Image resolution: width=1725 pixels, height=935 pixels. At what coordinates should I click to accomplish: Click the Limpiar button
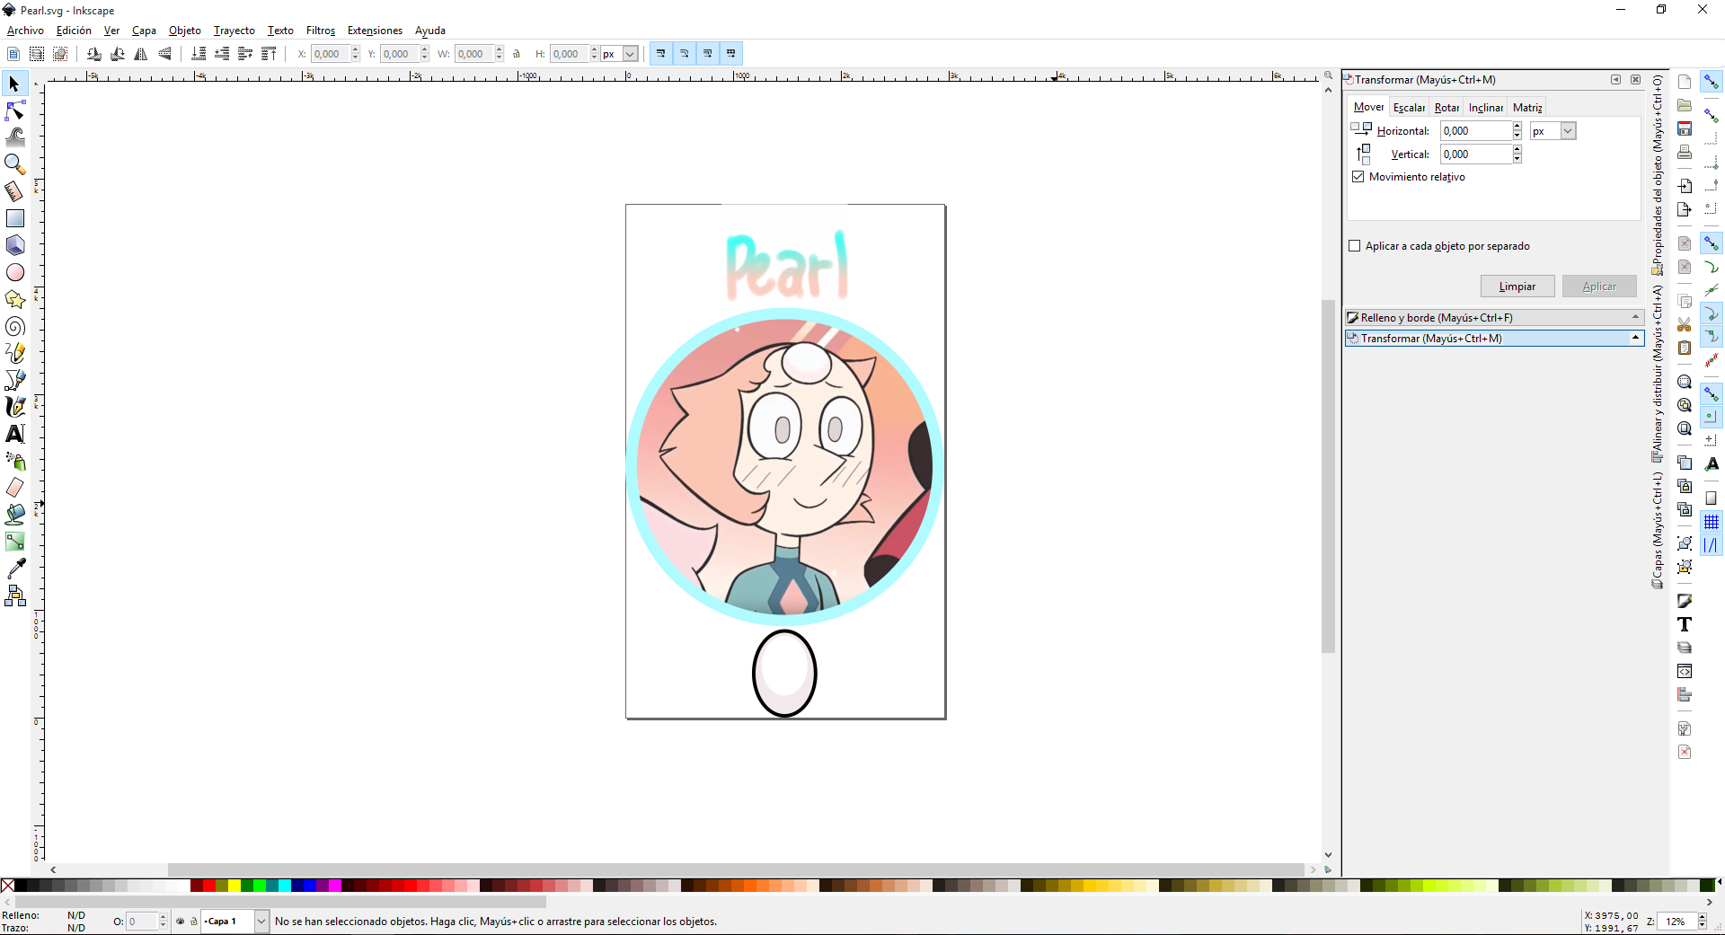(x=1517, y=287)
